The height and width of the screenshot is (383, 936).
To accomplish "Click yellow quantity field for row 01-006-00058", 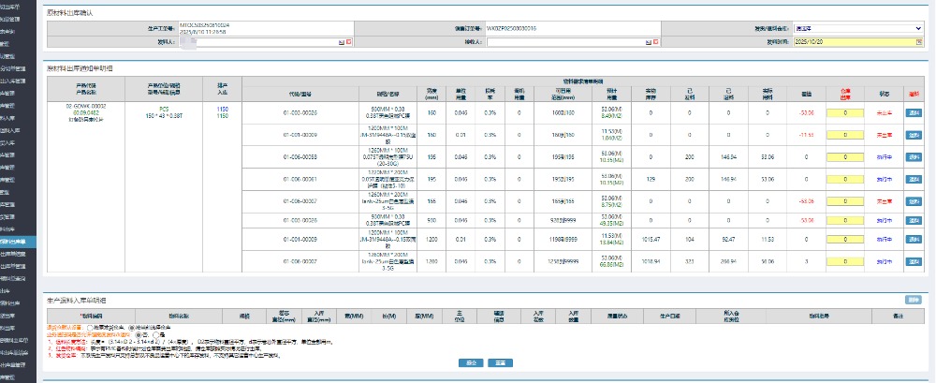I will pyautogui.click(x=852, y=156).
